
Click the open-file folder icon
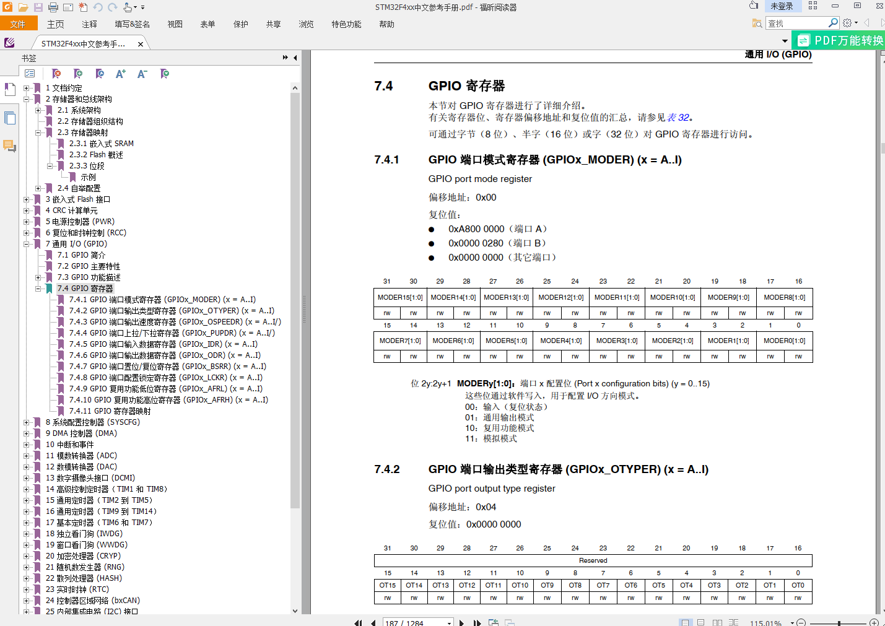click(23, 7)
